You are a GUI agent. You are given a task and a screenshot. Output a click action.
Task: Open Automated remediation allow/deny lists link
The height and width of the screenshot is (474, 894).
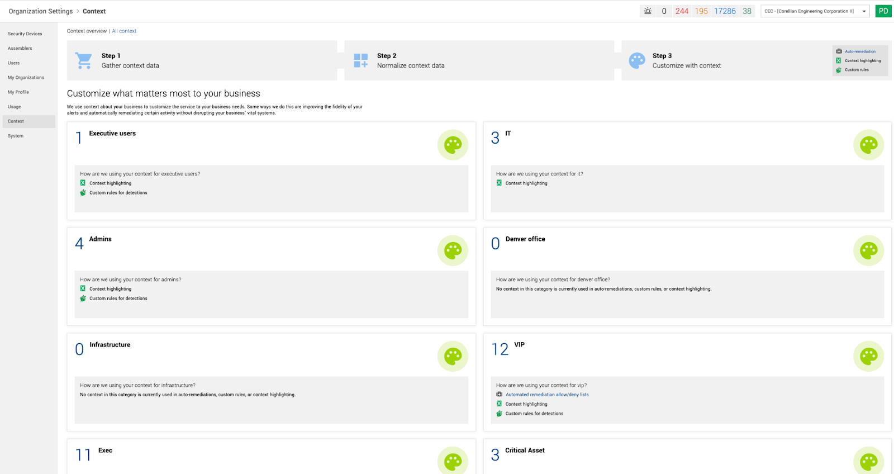pyautogui.click(x=547, y=395)
